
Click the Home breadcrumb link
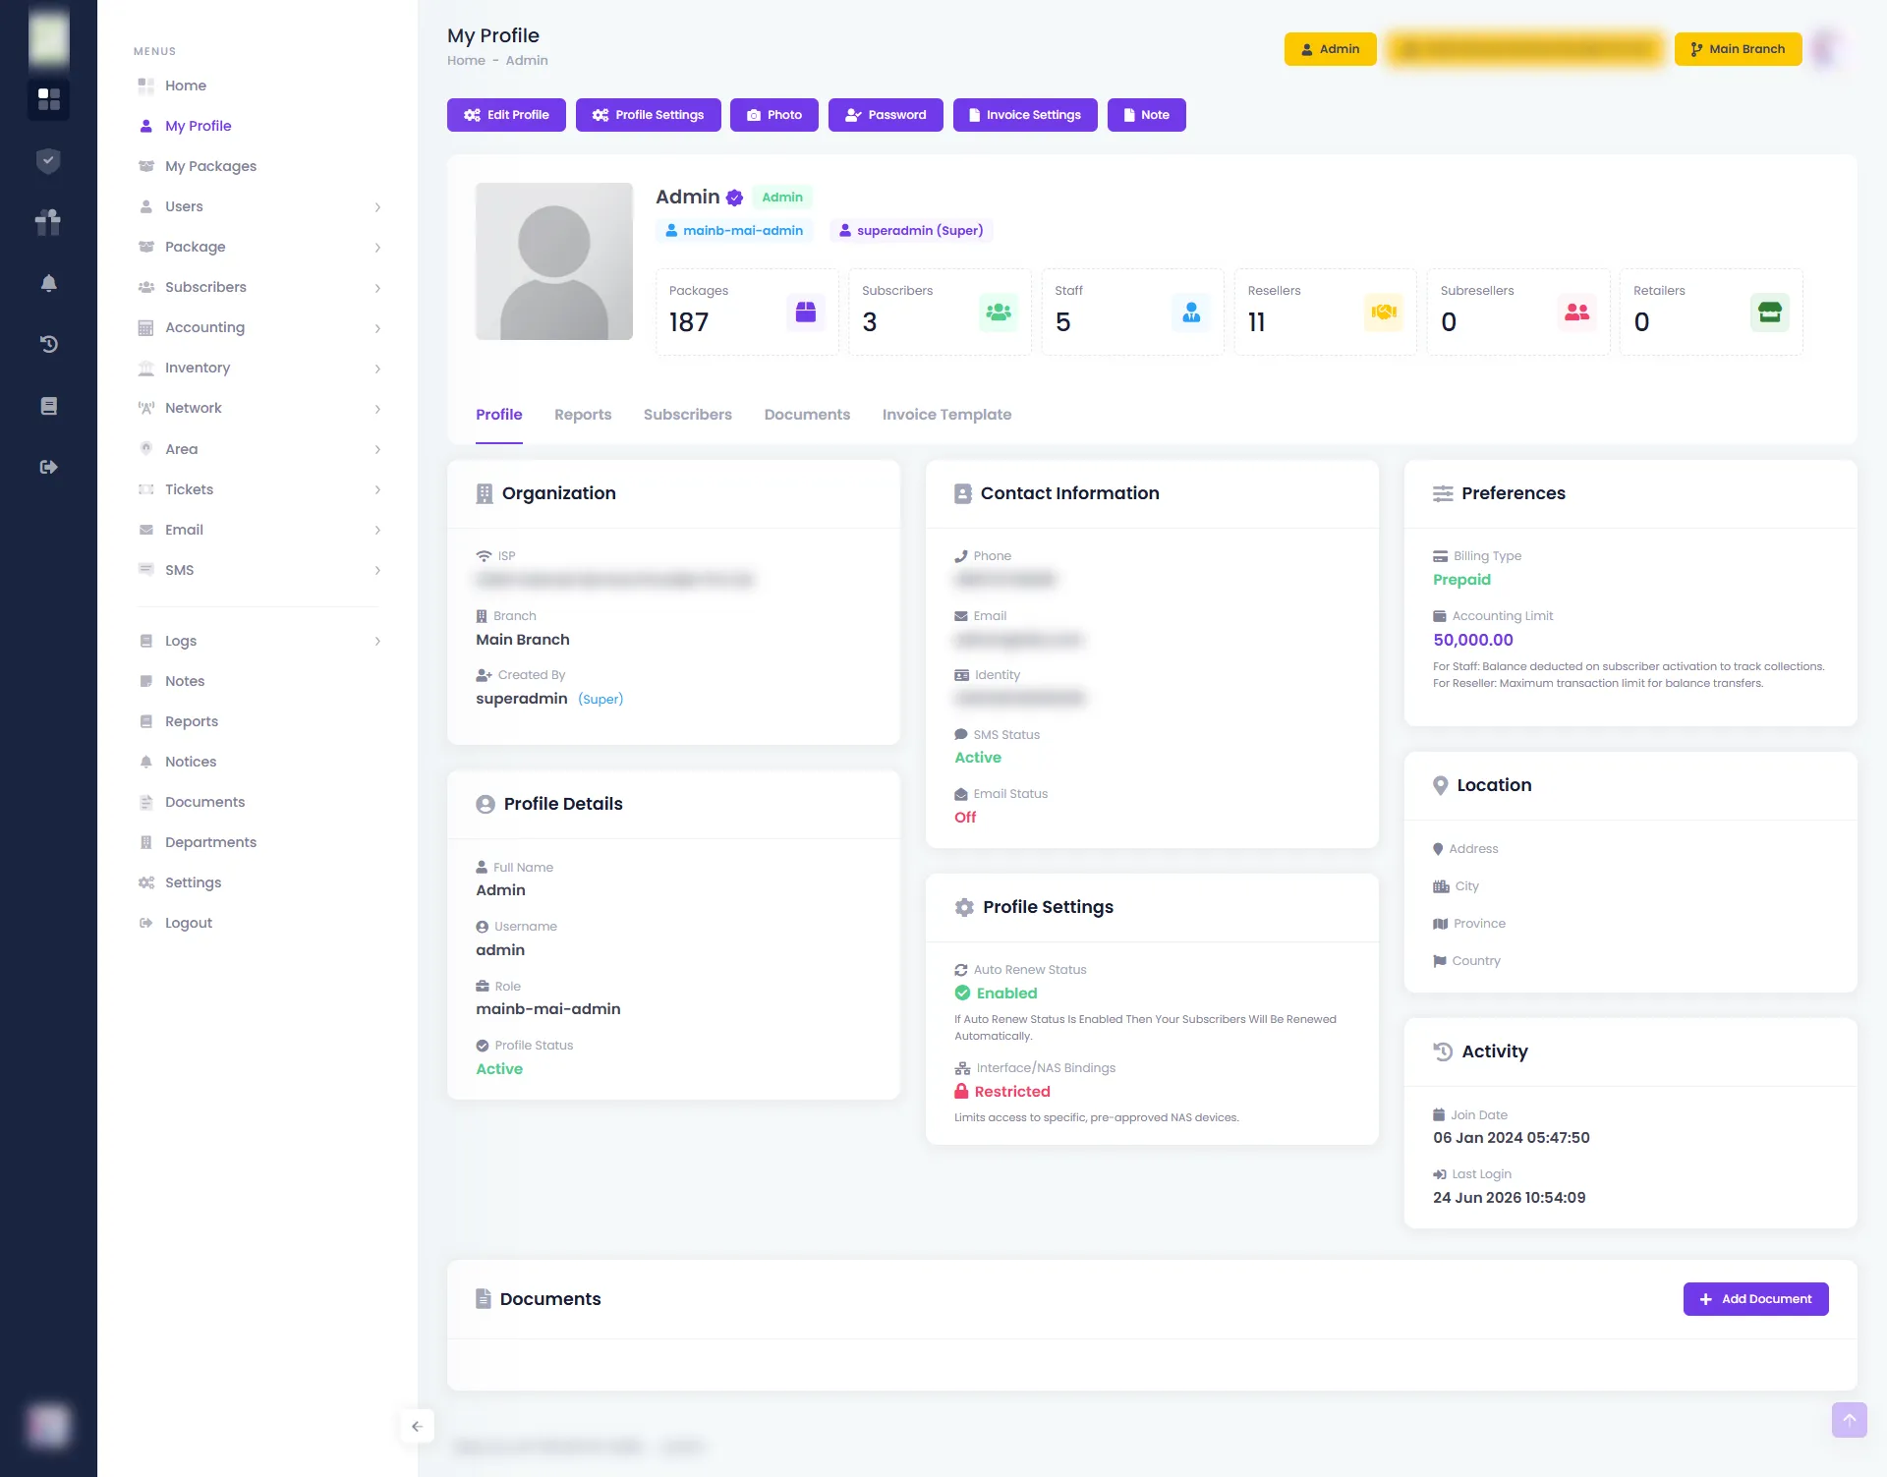[x=466, y=61]
